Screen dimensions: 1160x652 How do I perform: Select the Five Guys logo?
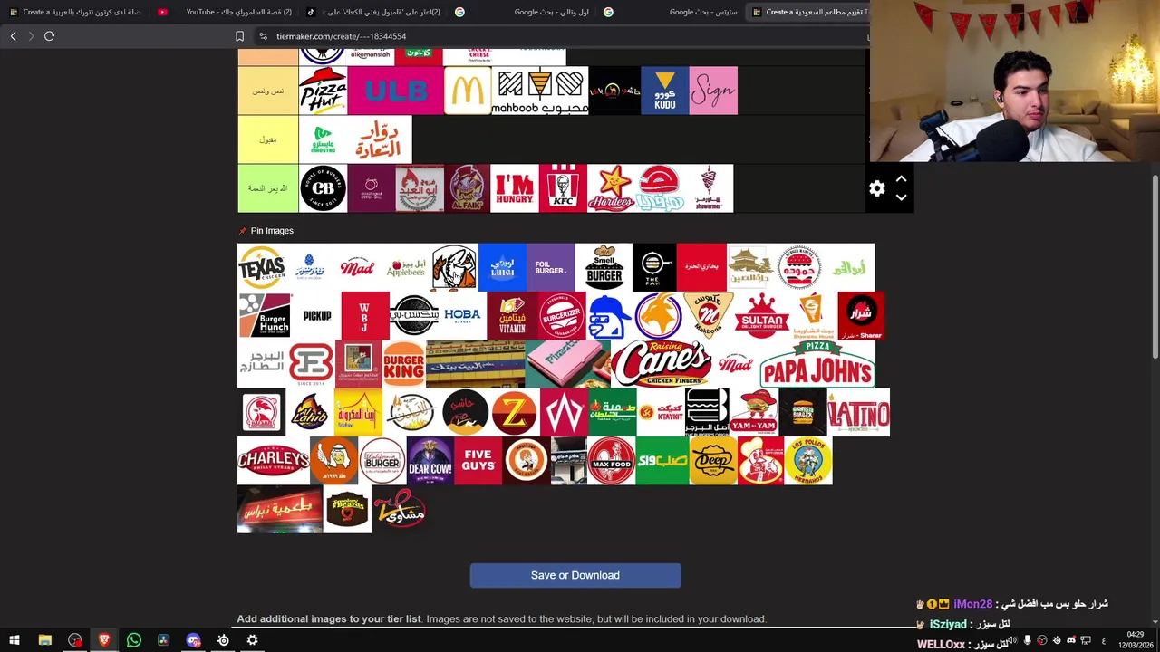click(x=478, y=461)
